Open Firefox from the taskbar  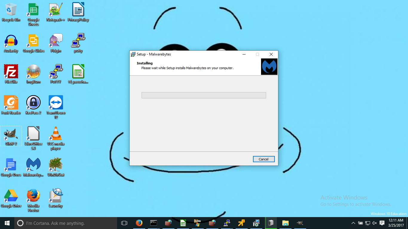[x=139, y=223]
